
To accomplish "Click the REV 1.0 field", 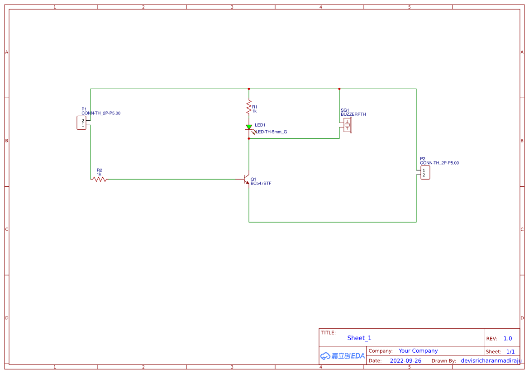I will 500,338.
